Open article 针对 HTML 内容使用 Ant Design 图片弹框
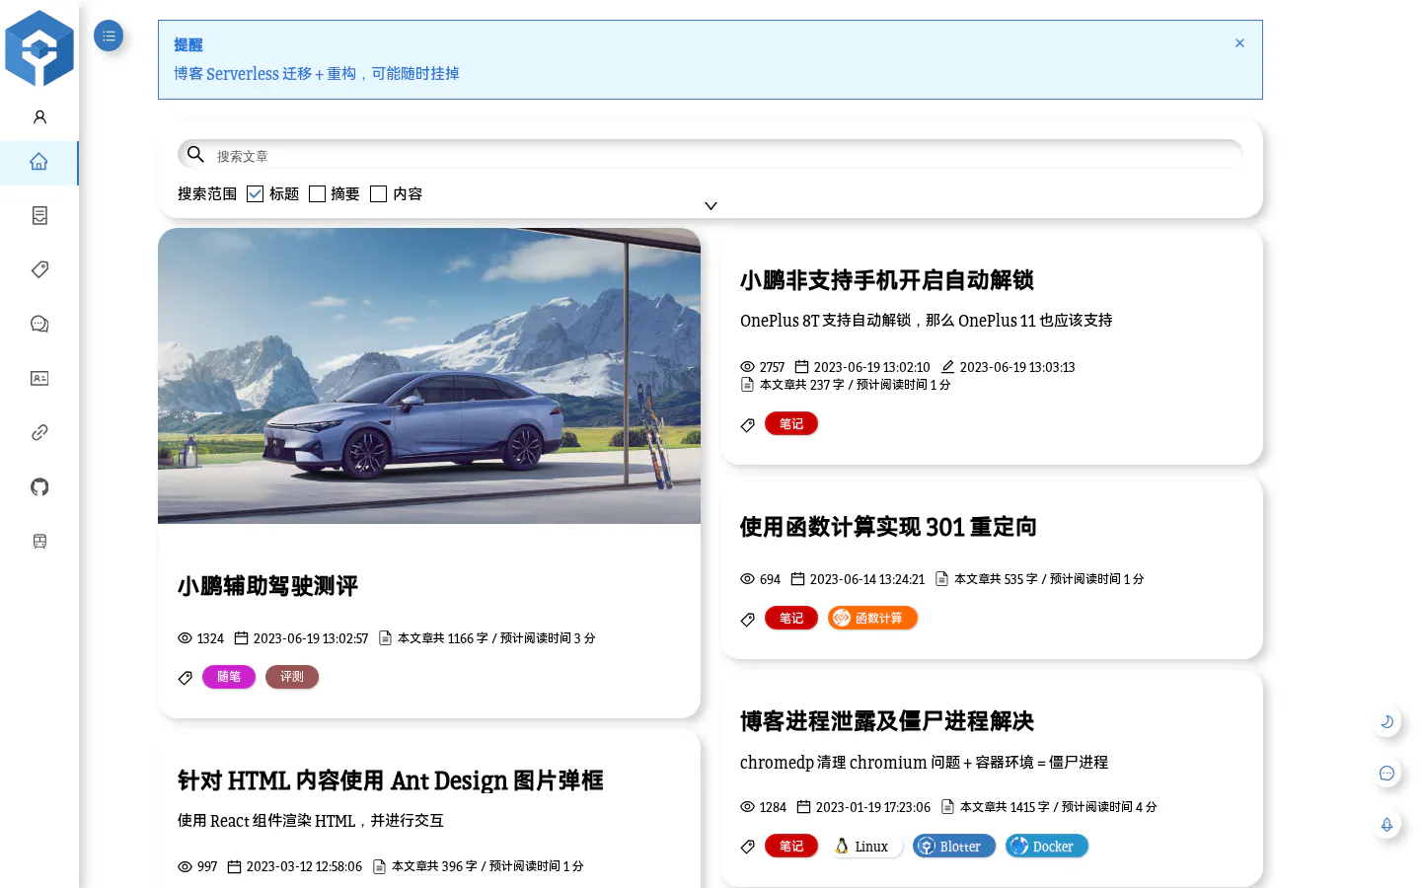This screenshot has width=1421, height=888. pyautogui.click(x=390, y=780)
